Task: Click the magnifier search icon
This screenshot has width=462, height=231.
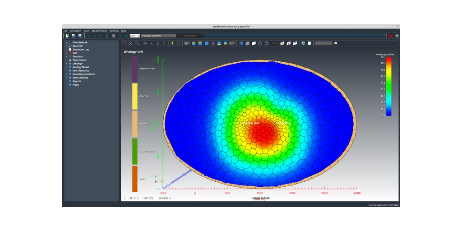Action: click(x=336, y=43)
